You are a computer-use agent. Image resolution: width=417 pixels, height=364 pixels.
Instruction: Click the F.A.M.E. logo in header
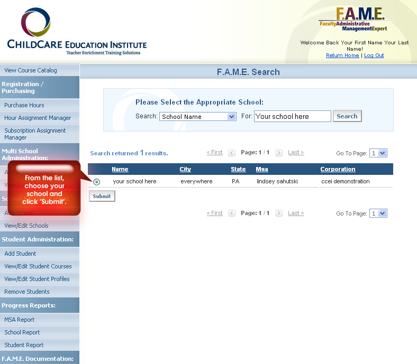[356, 19]
